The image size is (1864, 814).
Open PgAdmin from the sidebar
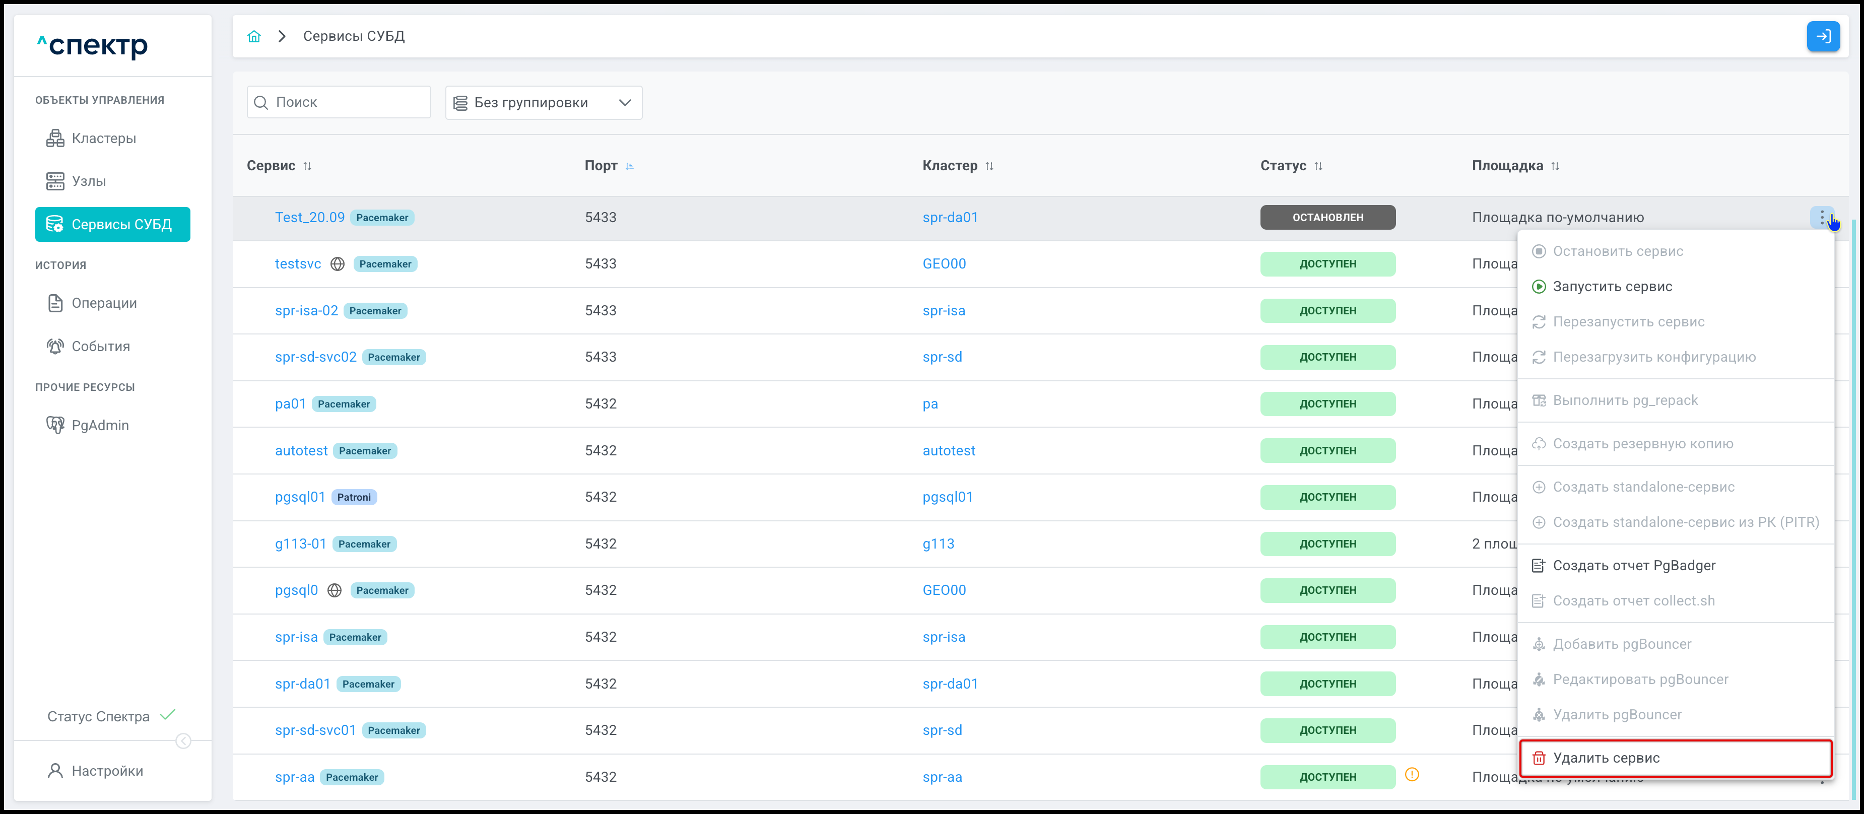coord(100,426)
